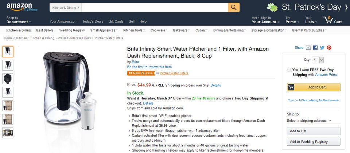350x153 pixels.
Task: Follow the Pitcher Water Filters ranking link
Action: tap(174, 73)
